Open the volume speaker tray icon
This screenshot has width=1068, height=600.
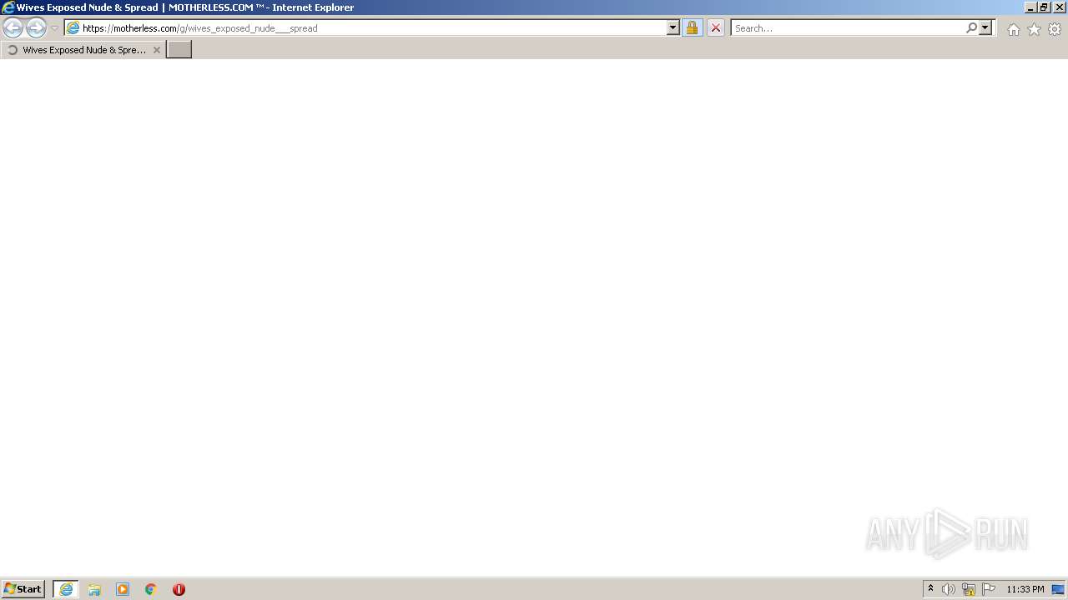(948, 589)
